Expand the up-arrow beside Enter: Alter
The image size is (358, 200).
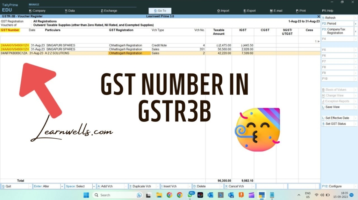[62, 186]
